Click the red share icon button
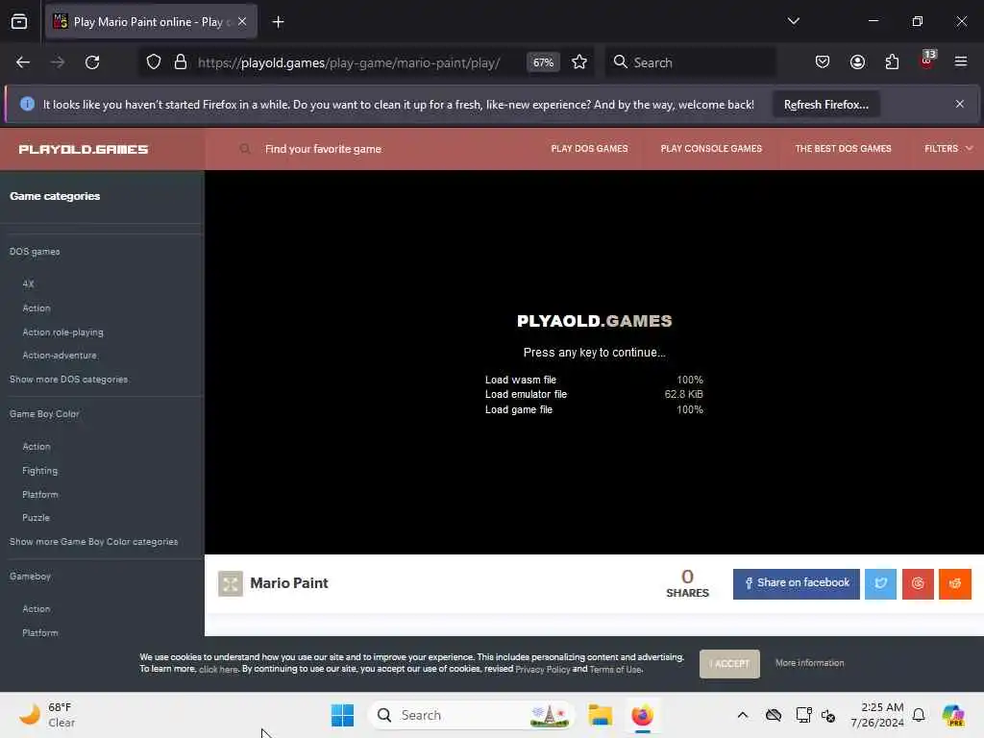The image size is (984, 738). tap(918, 583)
